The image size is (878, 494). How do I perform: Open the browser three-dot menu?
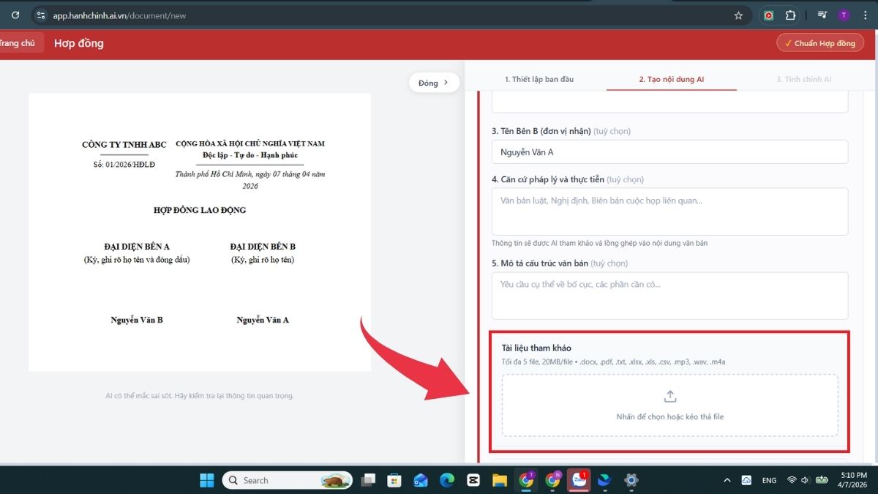click(864, 15)
